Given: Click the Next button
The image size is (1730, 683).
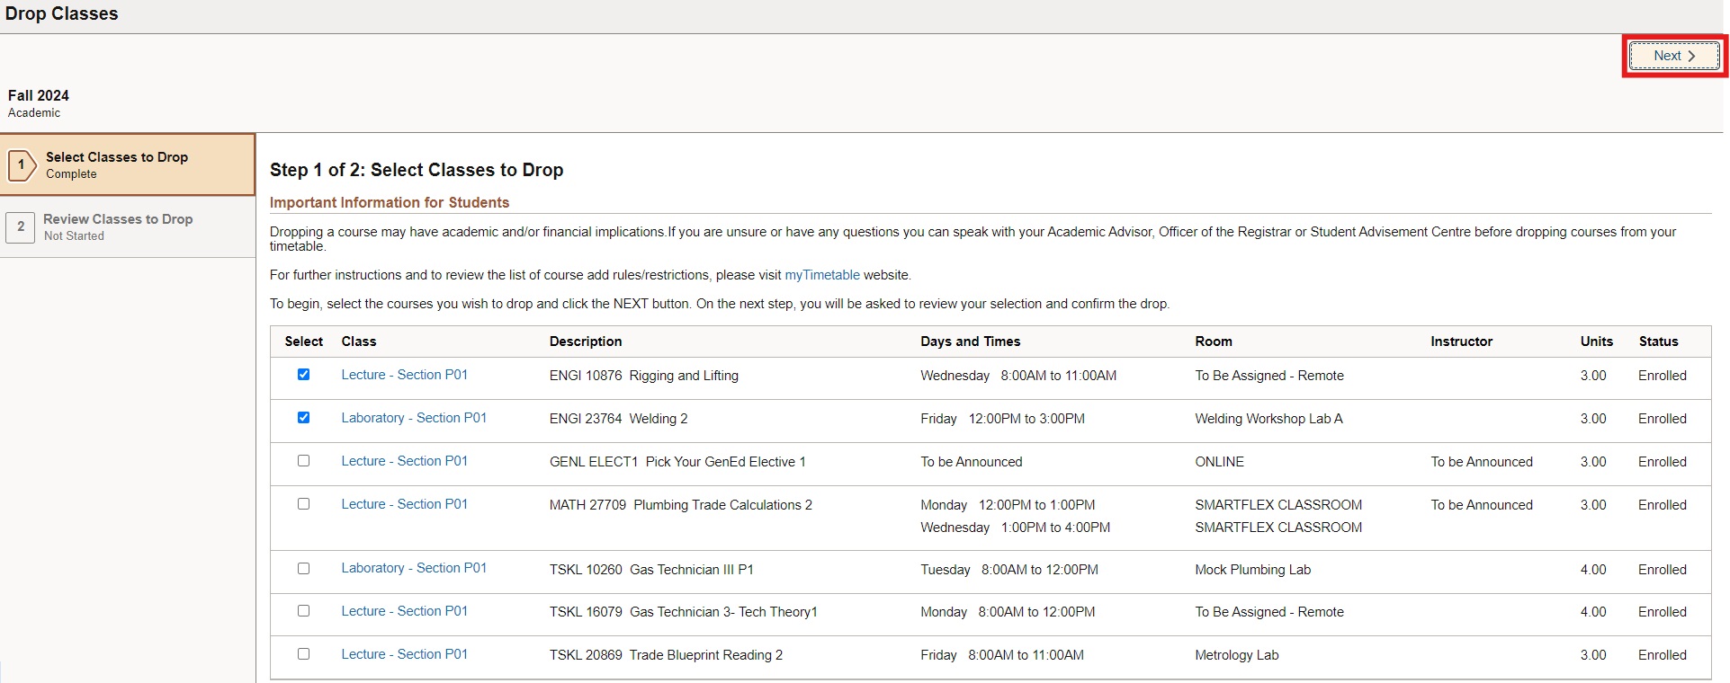Looking at the screenshot, I should [1673, 56].
